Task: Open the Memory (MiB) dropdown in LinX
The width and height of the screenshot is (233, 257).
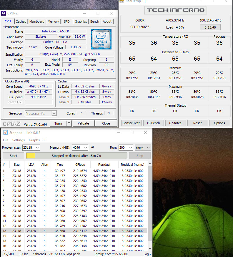Action: pos(86,148)
